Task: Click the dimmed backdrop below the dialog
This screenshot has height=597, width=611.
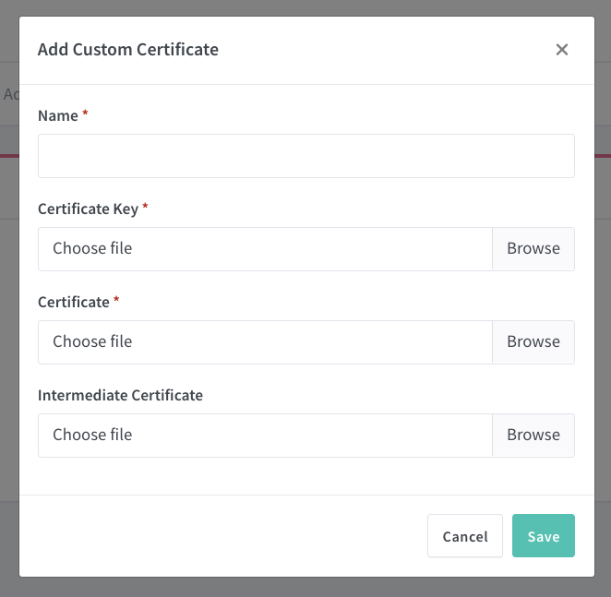Action: click(x=305, y=588)
